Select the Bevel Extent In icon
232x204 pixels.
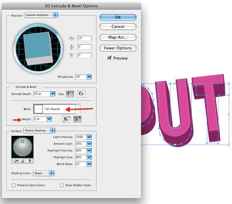77,119
